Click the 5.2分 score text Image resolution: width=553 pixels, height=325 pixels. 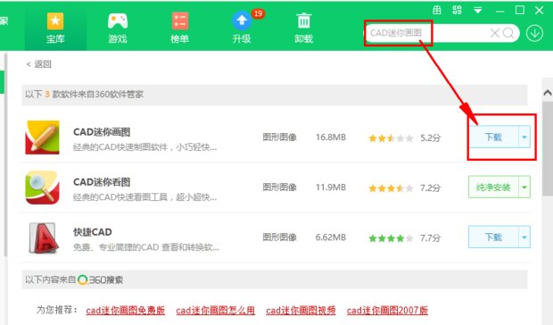[x=430, y=137]
